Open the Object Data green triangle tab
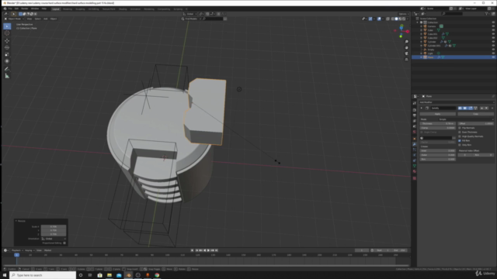This screenshot has width=497, height=279. 414,166
